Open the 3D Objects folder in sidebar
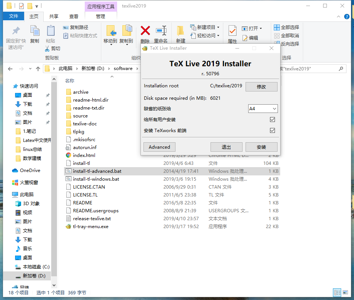Viewport: 354px width, 300px height. tap(31, 204)
